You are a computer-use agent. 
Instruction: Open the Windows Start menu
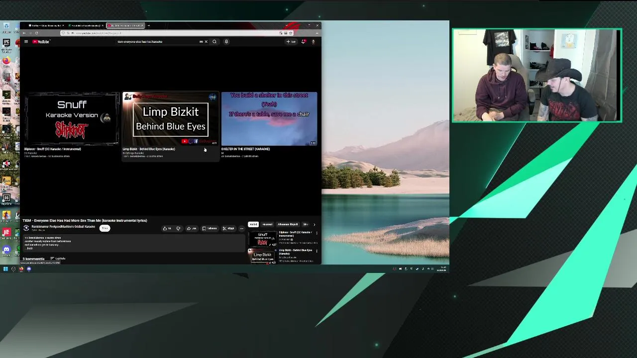pyautogui.click(x=5, y=269)
